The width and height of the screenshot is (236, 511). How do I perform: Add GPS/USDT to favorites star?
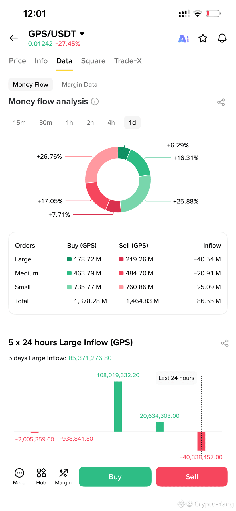pos(203,38)
